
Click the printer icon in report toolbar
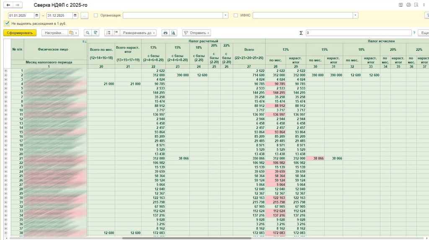[x=165, y=33]
